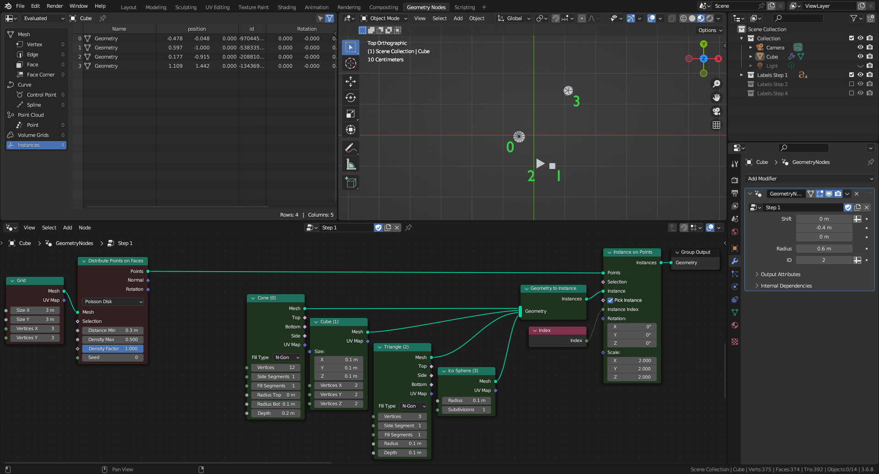Switch to the UV Editing workspace tab
The image size is (879, 474).
click(217, 7)
